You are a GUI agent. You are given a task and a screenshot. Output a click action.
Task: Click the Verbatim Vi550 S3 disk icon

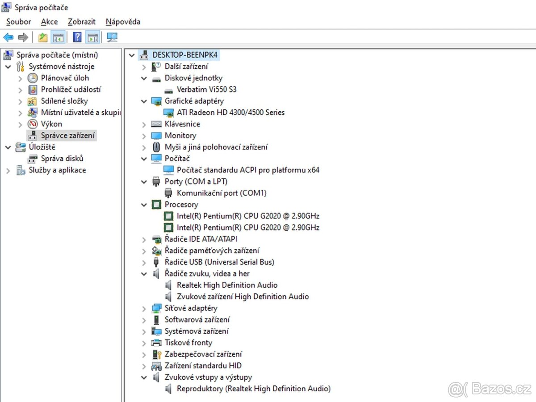[168, 89]
